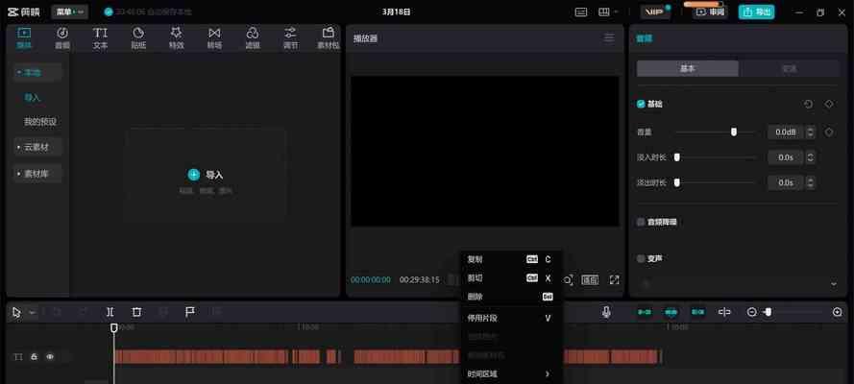Open the 时间区域 submenu
Viewport: 854px width, 384px height.
point(511,373)
